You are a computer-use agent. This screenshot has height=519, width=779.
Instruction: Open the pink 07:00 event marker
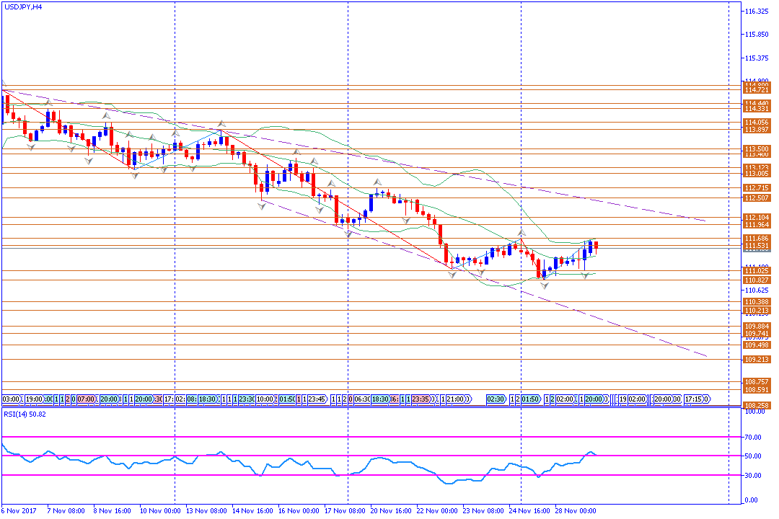point(85,399)
